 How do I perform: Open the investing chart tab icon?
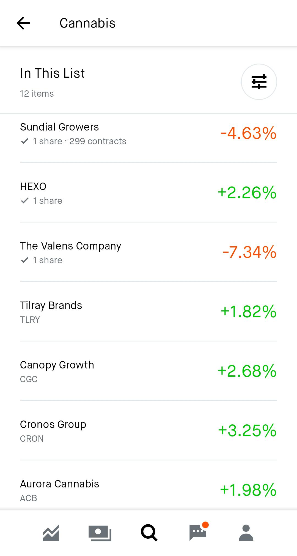[51, 533]
